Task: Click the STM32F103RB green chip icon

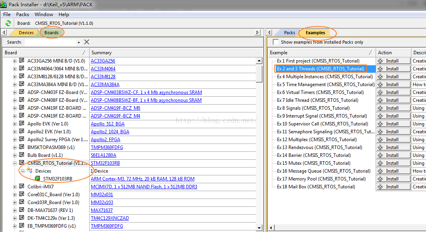Action: pos(38,179)
